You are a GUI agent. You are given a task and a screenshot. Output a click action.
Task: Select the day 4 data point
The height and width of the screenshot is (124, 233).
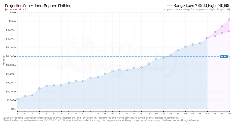click(39, 88)
